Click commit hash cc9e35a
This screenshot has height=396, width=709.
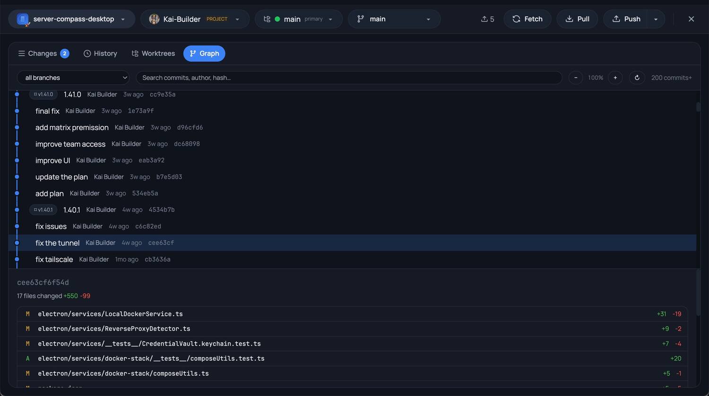pos(163,95)
